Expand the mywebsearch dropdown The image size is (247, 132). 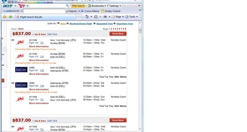(21, 11)
